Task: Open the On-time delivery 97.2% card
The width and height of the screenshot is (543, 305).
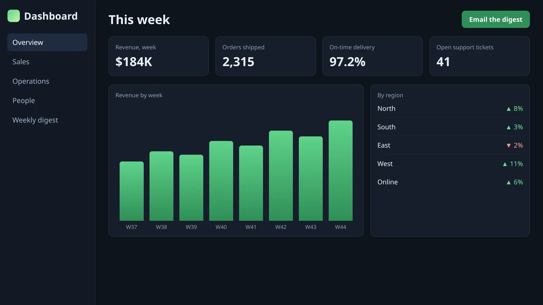Action: (373, 56)
